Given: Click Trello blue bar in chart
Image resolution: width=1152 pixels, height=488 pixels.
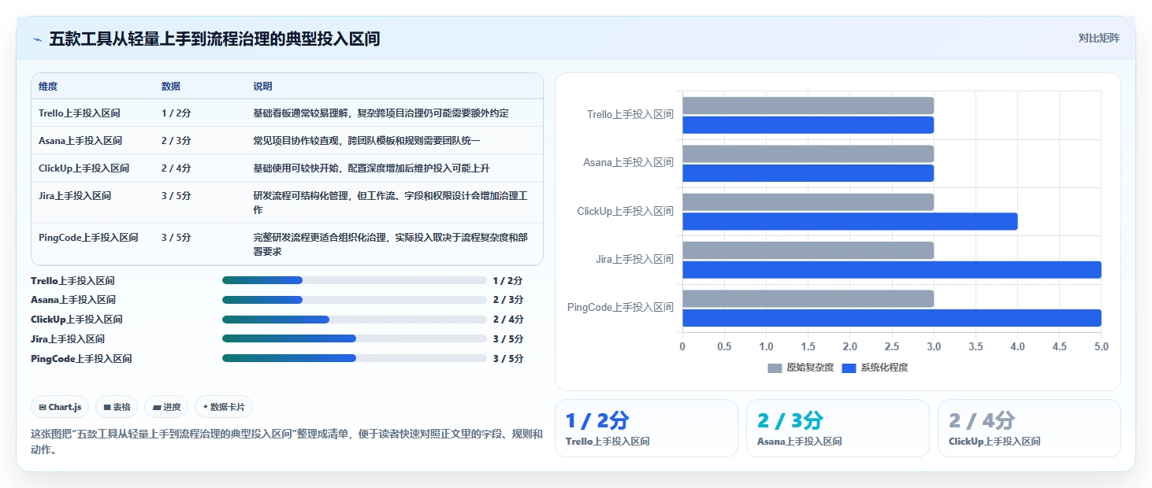Looking at the screenshot, I should tap(808, 124).
